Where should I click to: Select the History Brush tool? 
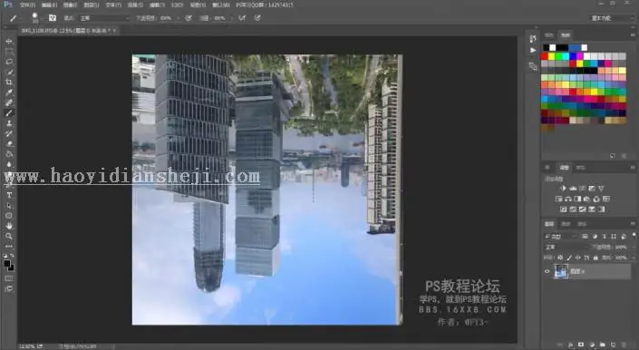coord(9,133)
